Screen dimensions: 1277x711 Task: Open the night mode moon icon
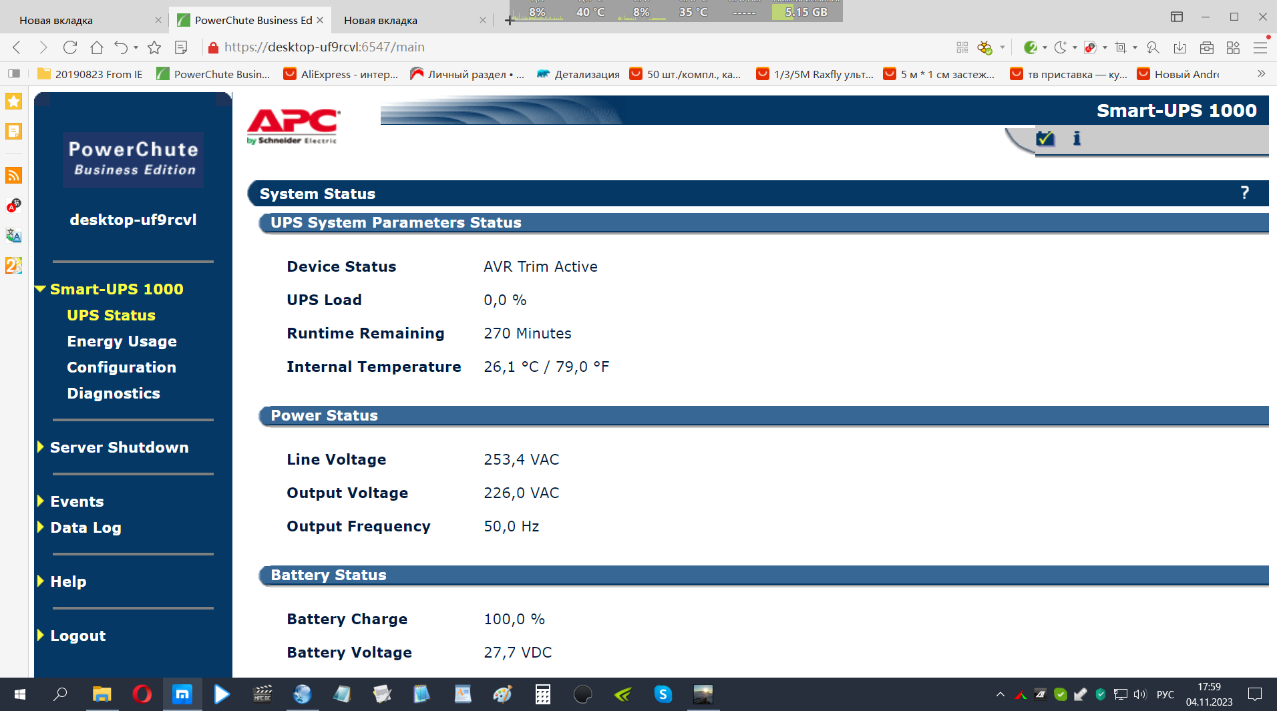[x=1060, y=47]
